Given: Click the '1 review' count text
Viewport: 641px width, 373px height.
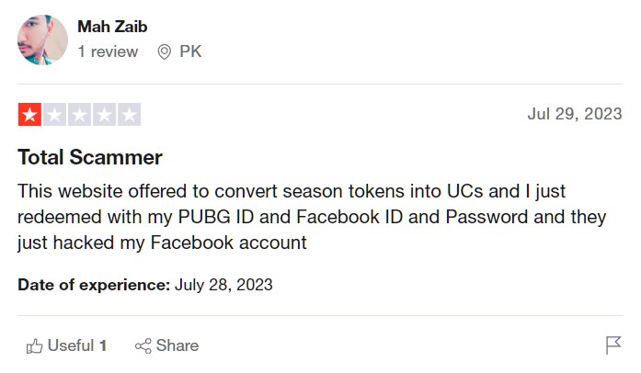Looking at the screenshot, I should (108, 51).
